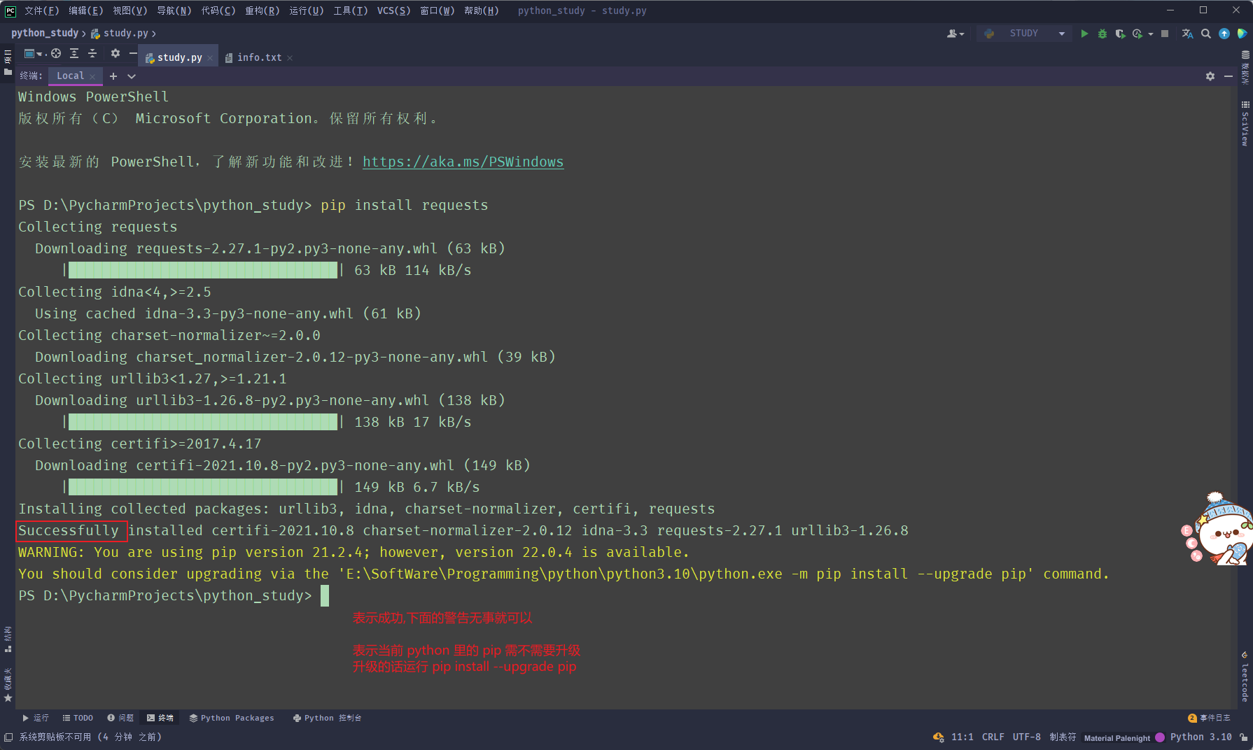Open the VCS(S) menu

point(393,10)
